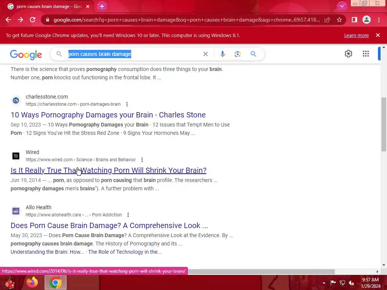Screen dimensions: 387x290
Task: Go forward with the browser forward arrow
Action: coord(20,20)
